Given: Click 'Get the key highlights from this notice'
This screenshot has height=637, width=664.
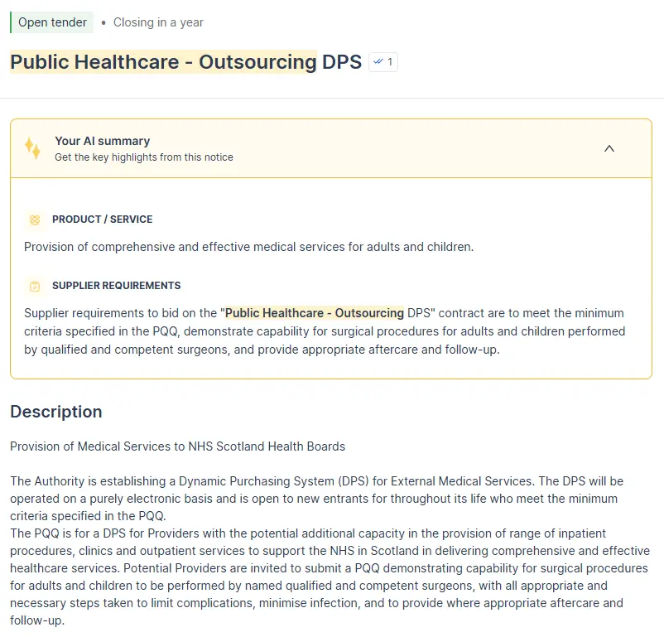Looking at the screenshot, I should pos(144,157).
